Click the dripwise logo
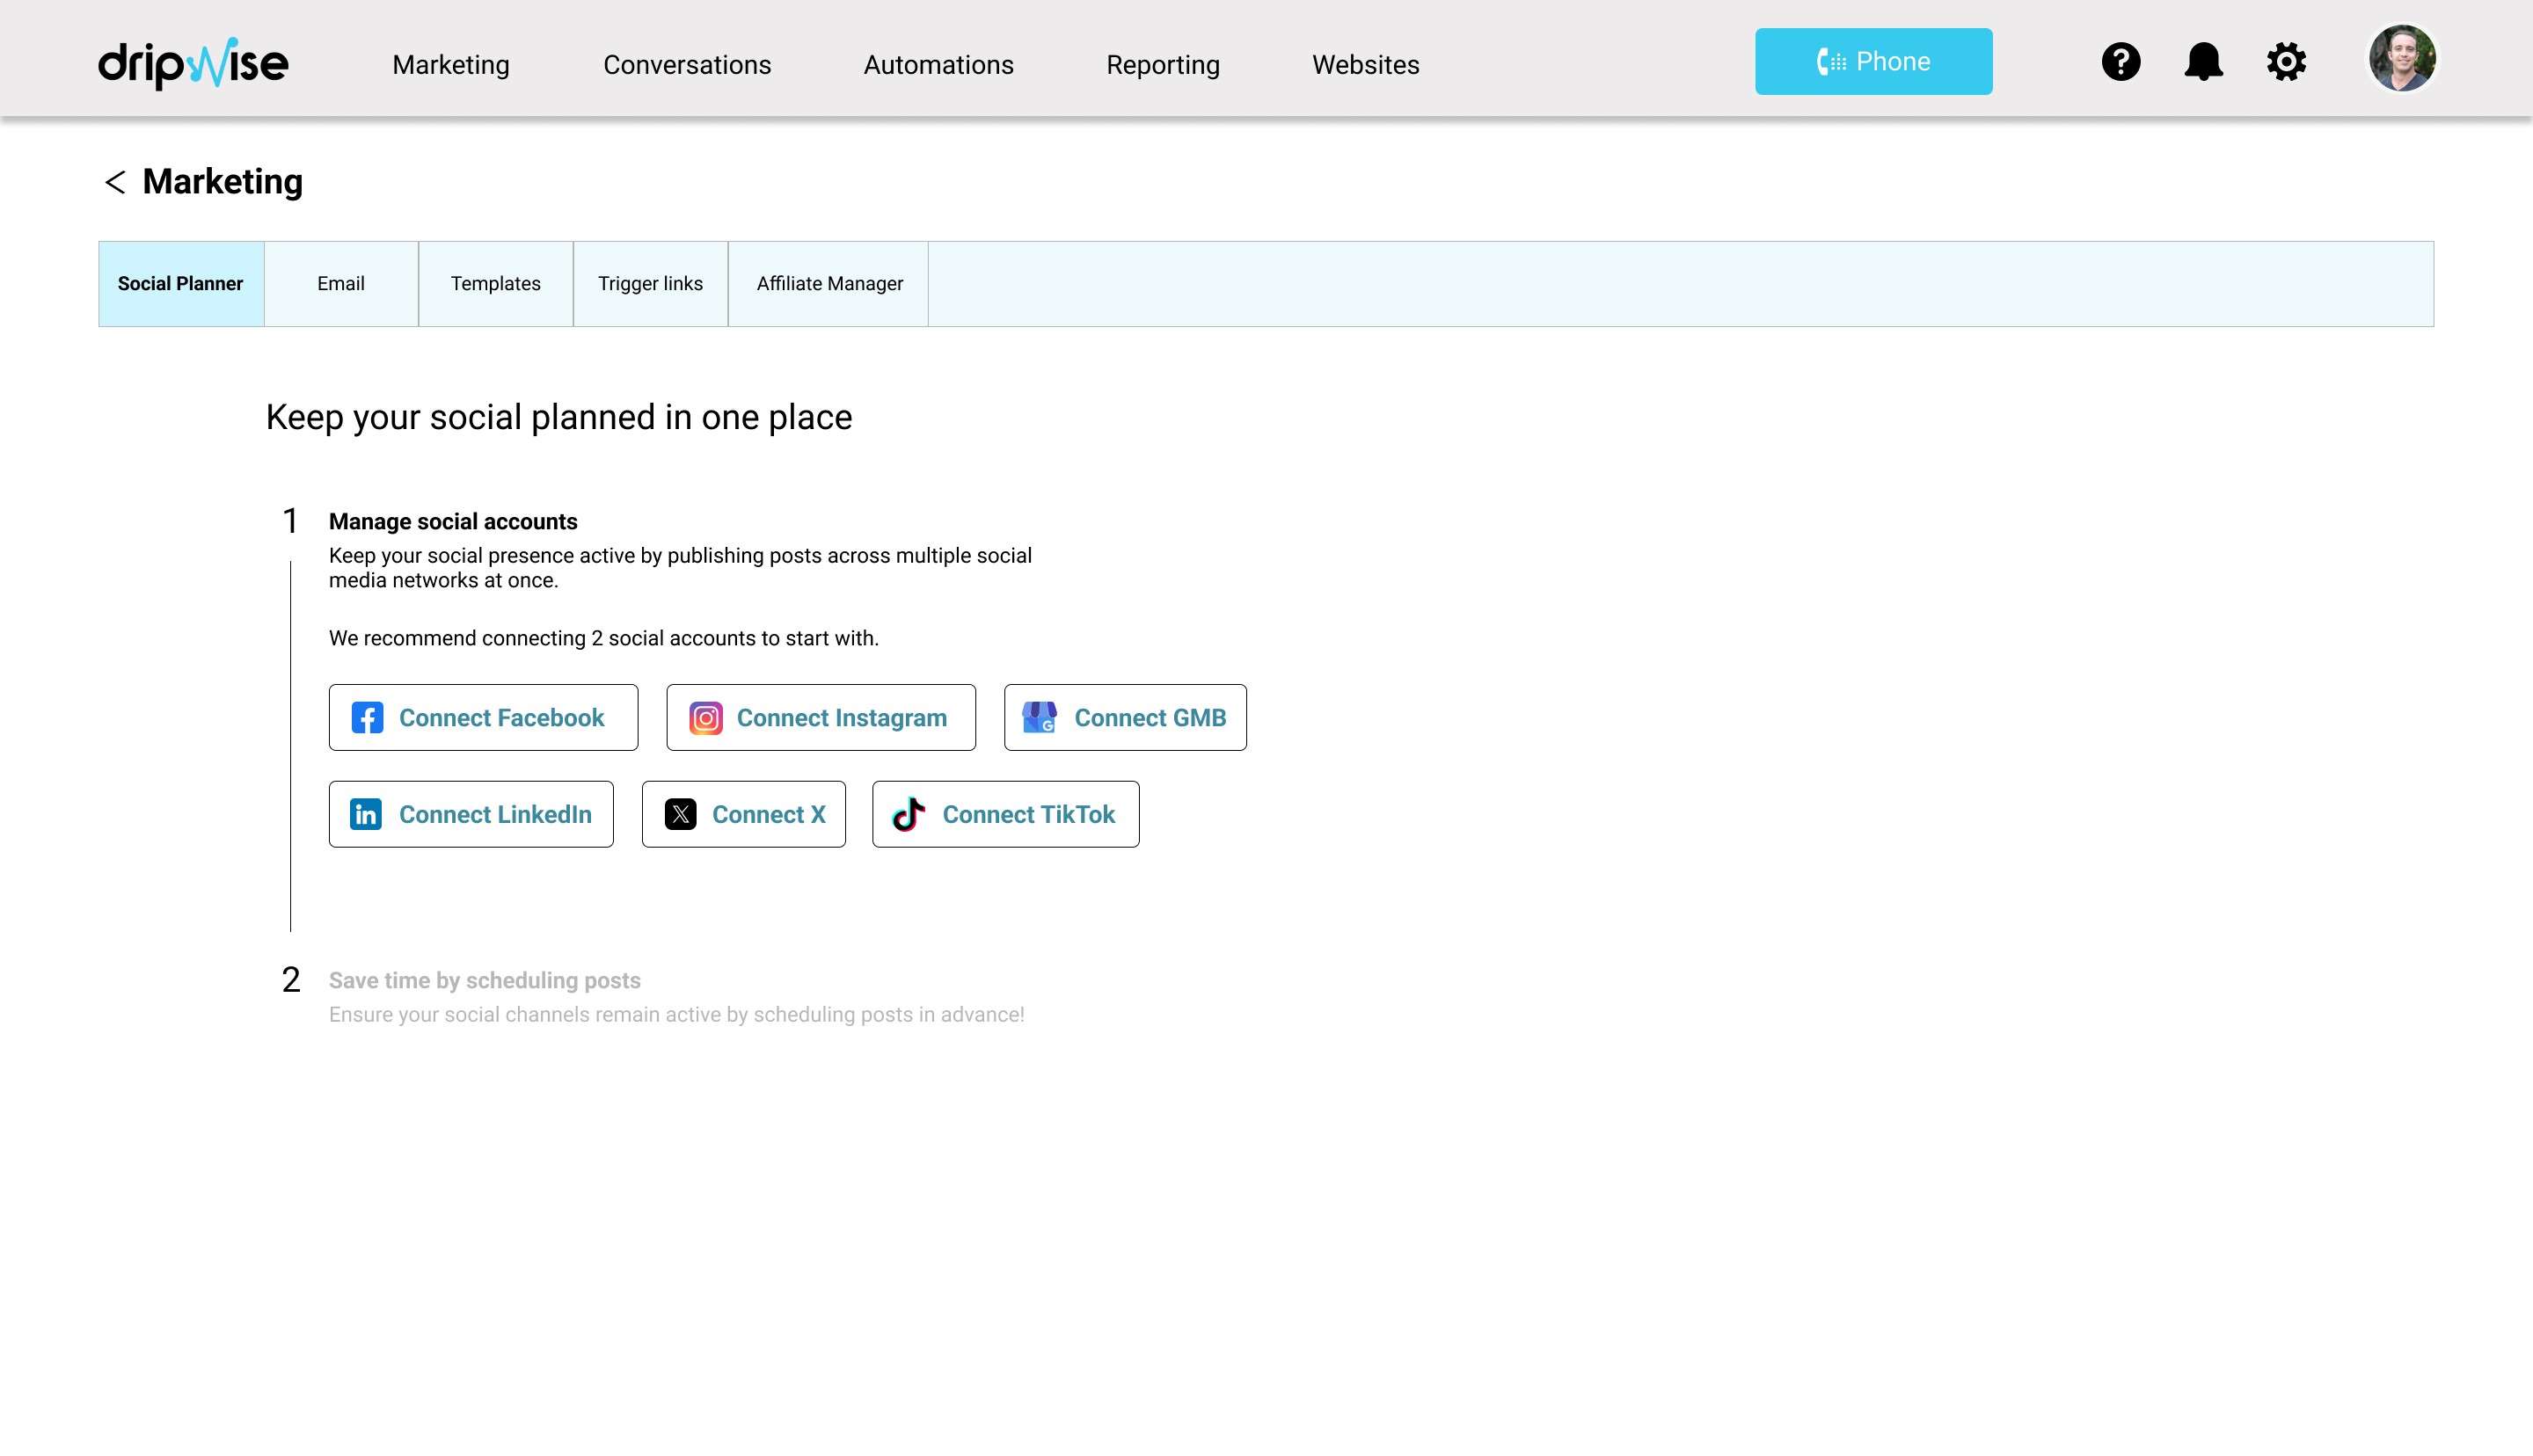This screenshot has width=2533, height=1456. pos(193,63)
